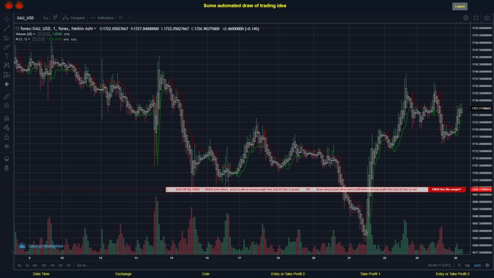This screenshot has width=494, height=278.
Task: Hide all drawing tools with eye icon
Action: pos(7,146)
